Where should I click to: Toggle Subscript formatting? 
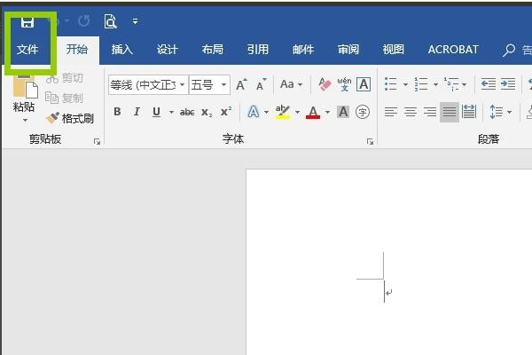tap(207, 112)
